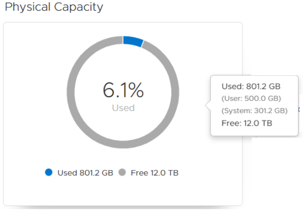Click the blue legend dot for Used

point(48,172)
